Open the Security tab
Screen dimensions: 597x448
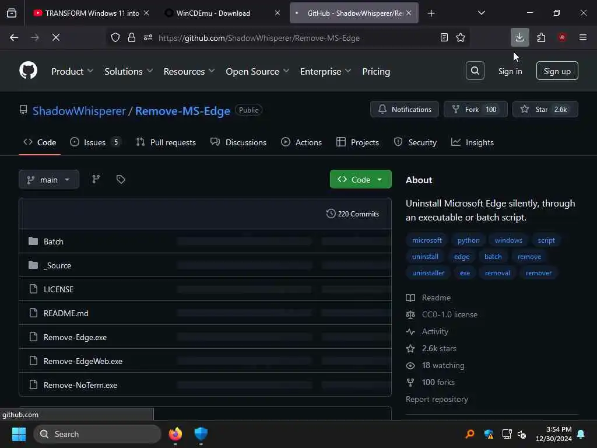415,142
